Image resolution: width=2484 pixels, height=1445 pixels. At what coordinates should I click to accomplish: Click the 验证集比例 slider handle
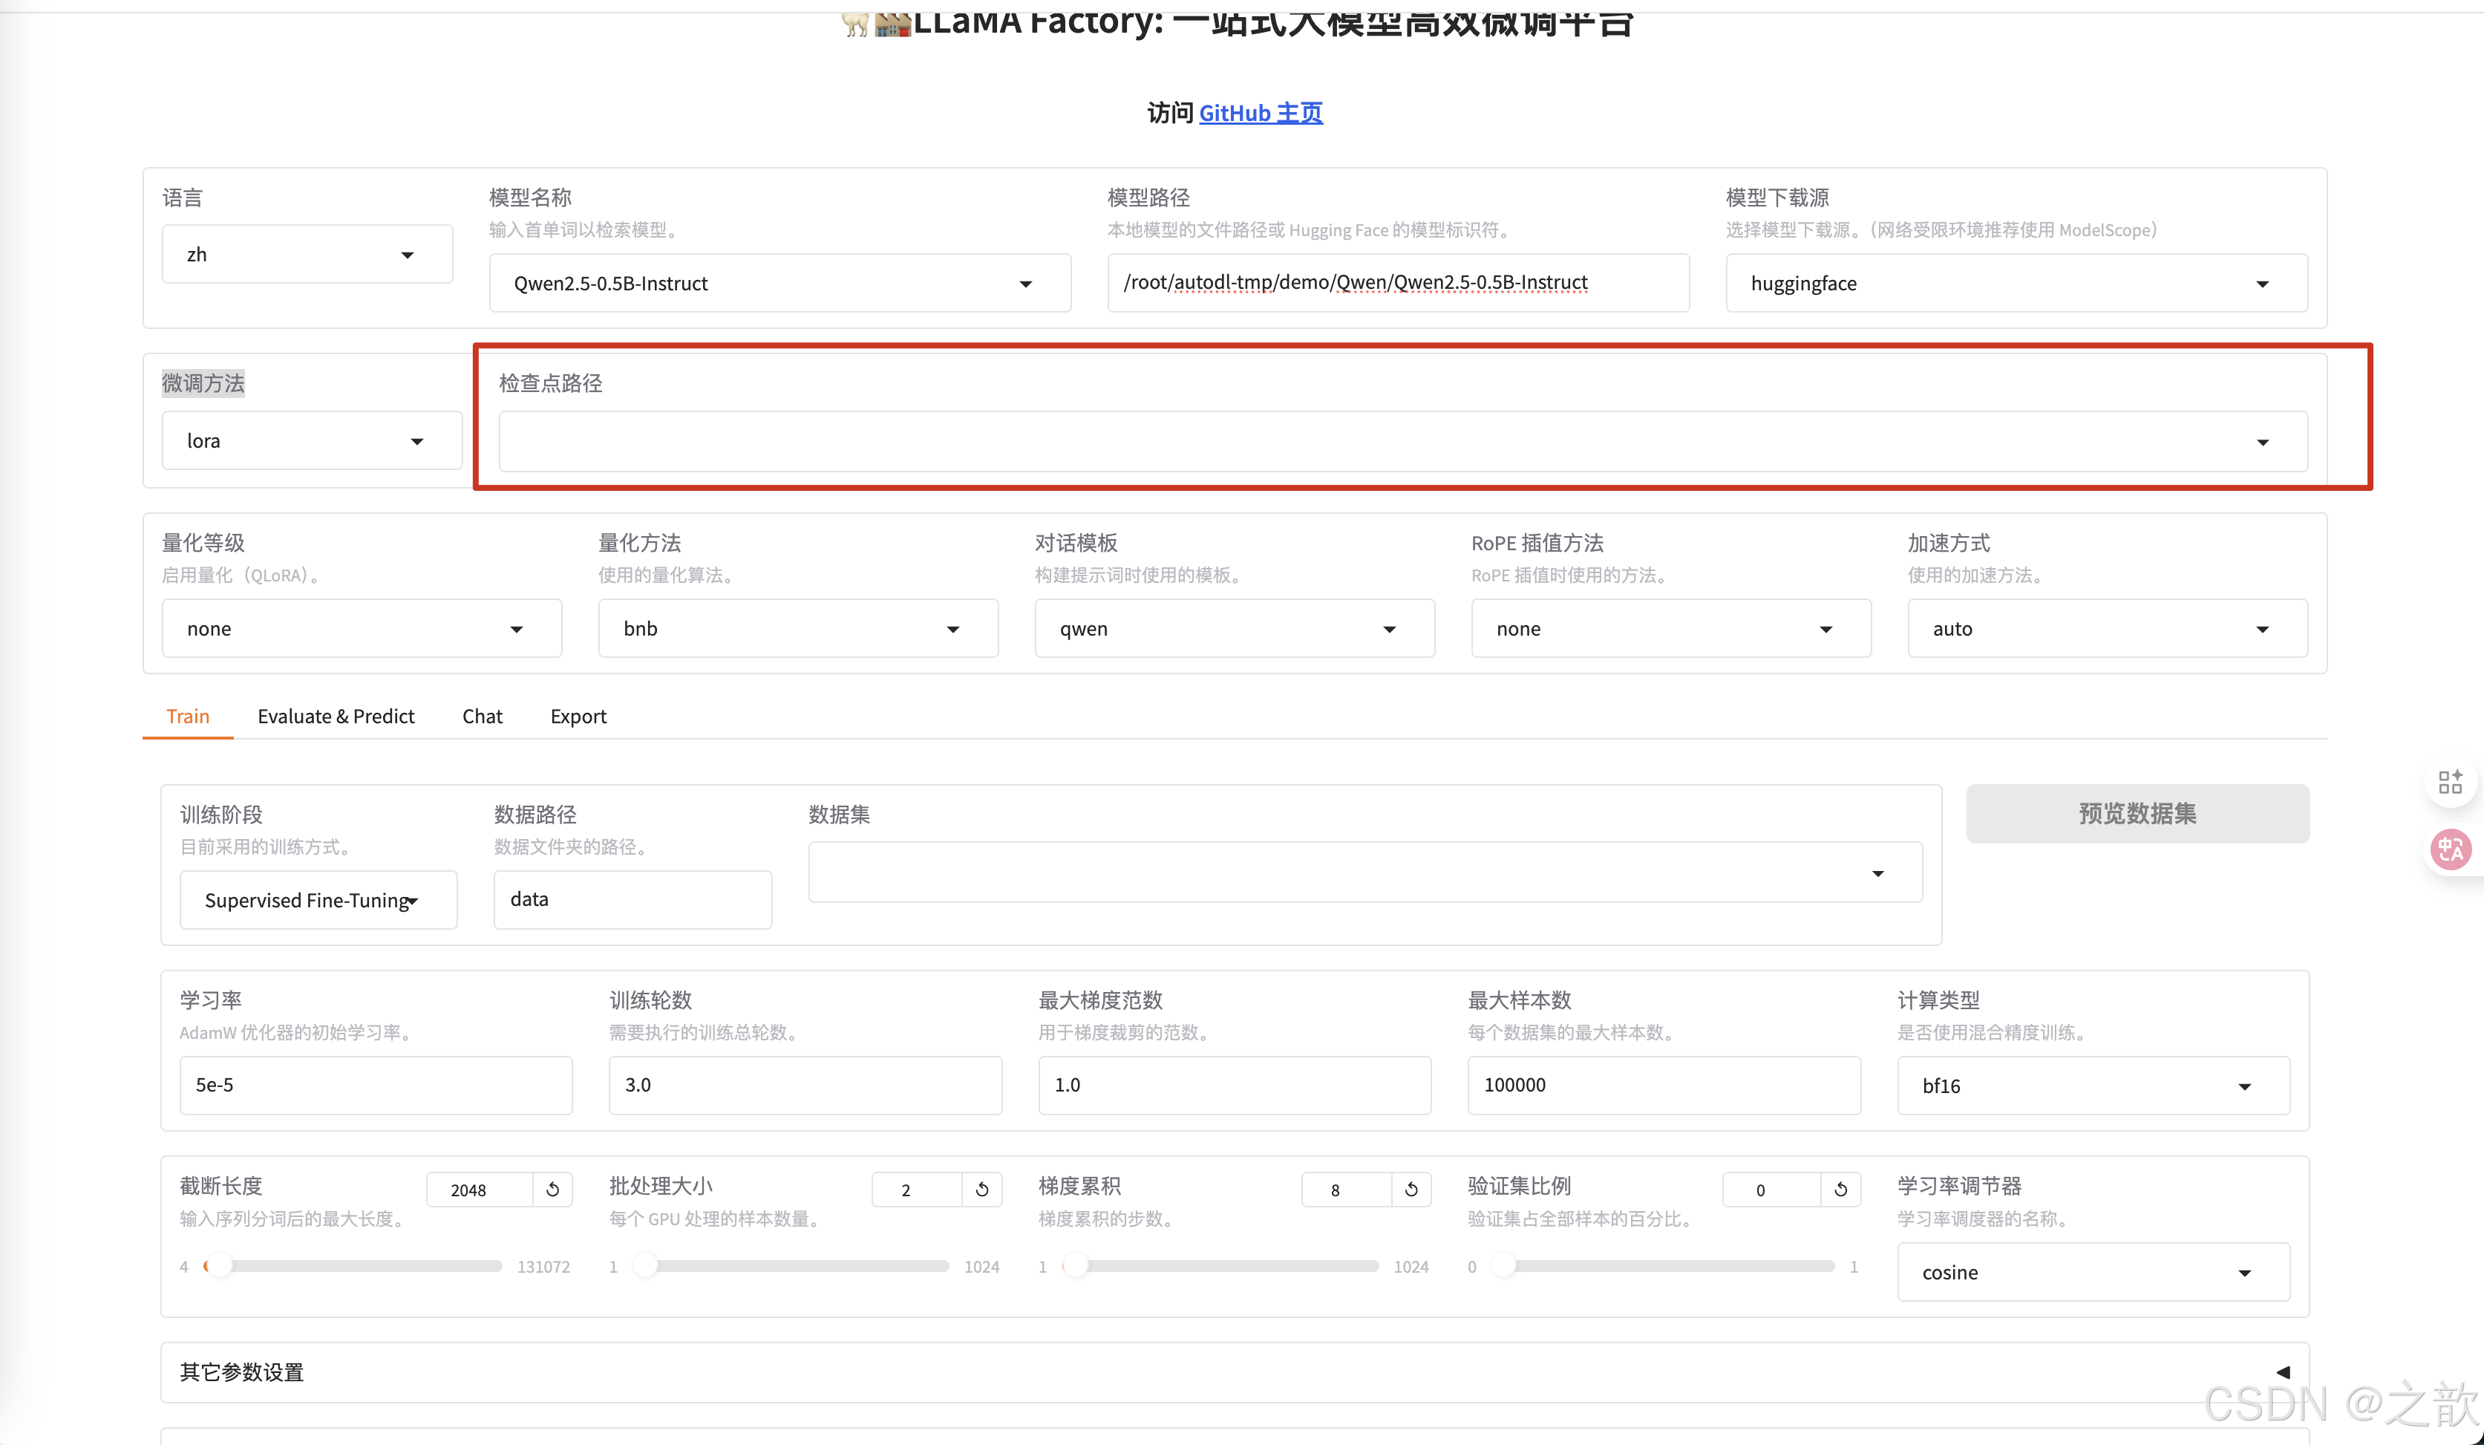point(1503,1265)
